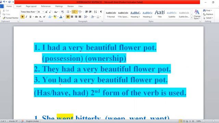The height and width of the screenshot is (123, 219).
Task: Open the Page Layout tab
Action: 31,6
